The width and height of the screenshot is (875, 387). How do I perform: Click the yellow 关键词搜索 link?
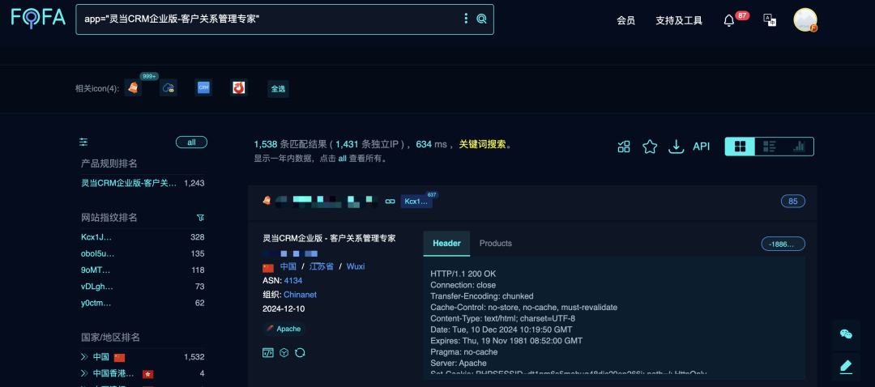coord(482,144)
